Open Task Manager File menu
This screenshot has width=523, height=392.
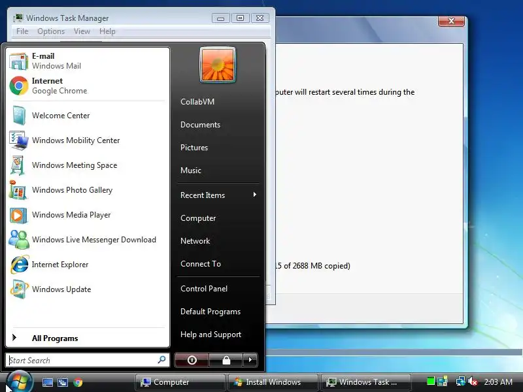pyautogui.click(x=22, y=31)
